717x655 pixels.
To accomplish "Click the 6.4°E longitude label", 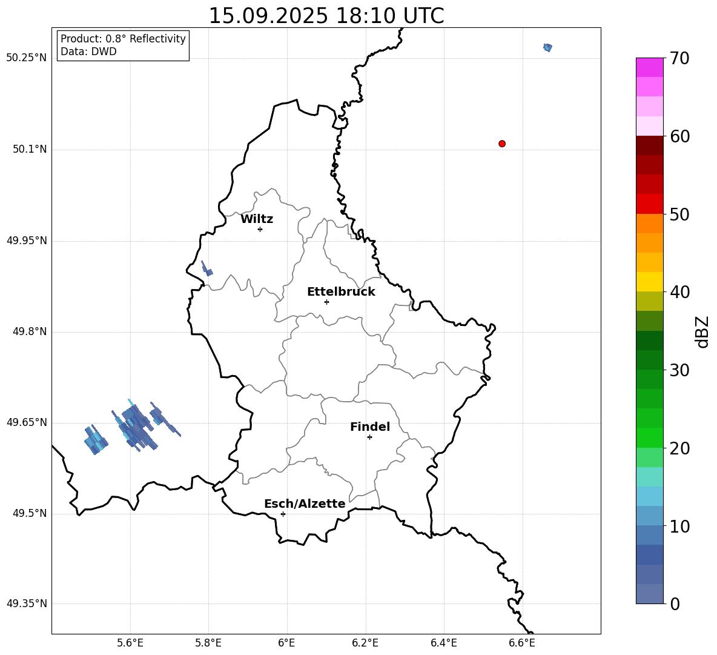I will [443, 643].
